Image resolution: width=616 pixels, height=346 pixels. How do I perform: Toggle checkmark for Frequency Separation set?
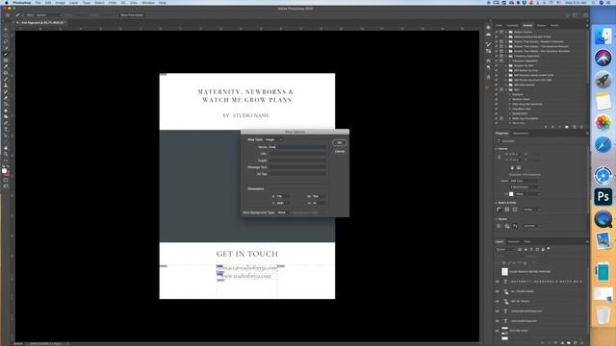[x=497, y=56]
